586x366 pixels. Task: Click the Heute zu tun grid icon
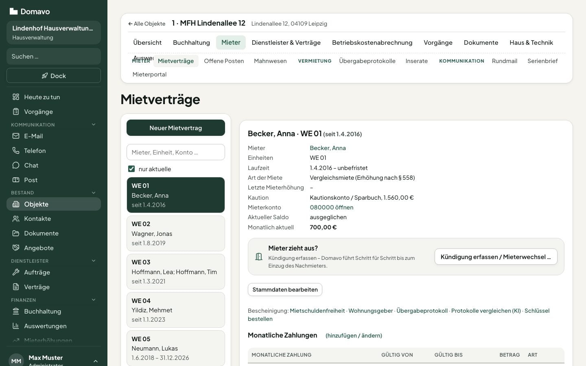tap(16, 97)
